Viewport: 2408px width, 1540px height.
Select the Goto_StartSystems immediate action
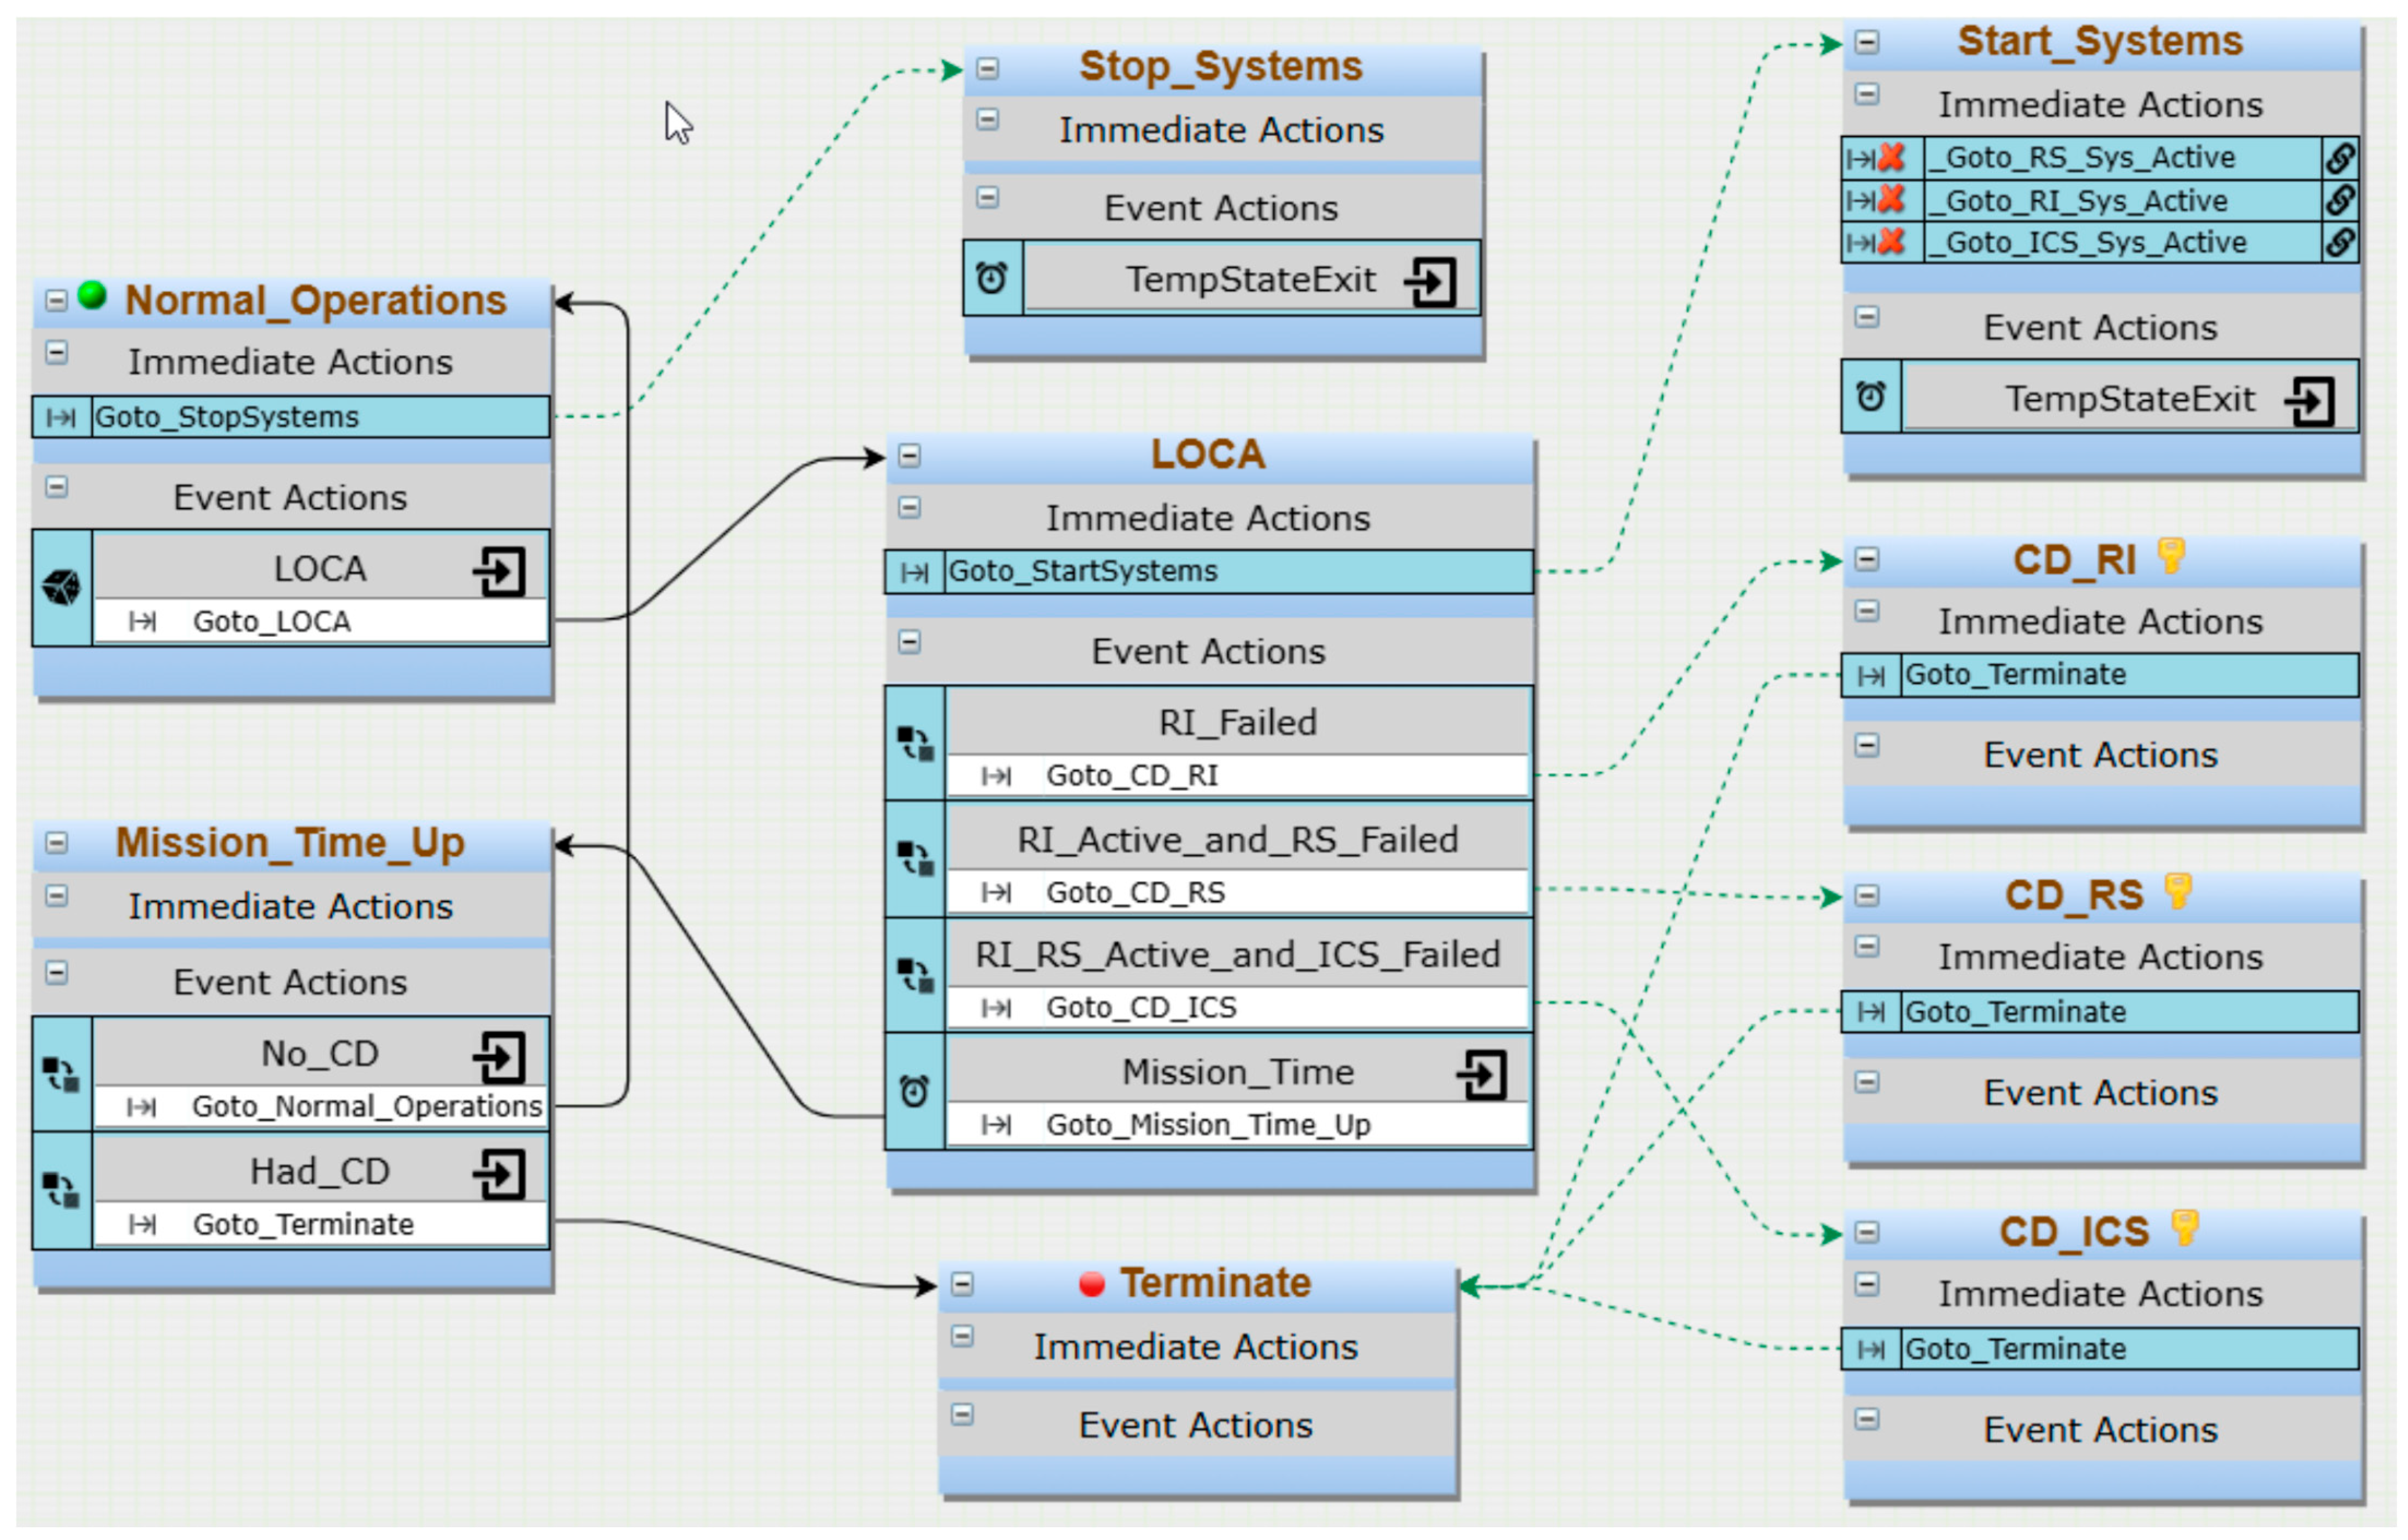(x=1238, y=571)
